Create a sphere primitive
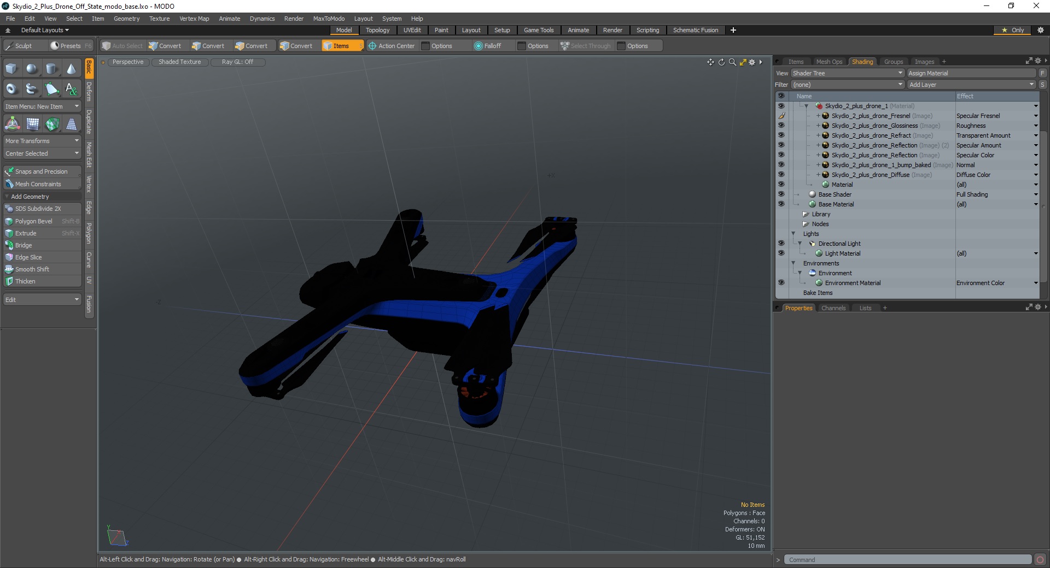 (32, 68)
